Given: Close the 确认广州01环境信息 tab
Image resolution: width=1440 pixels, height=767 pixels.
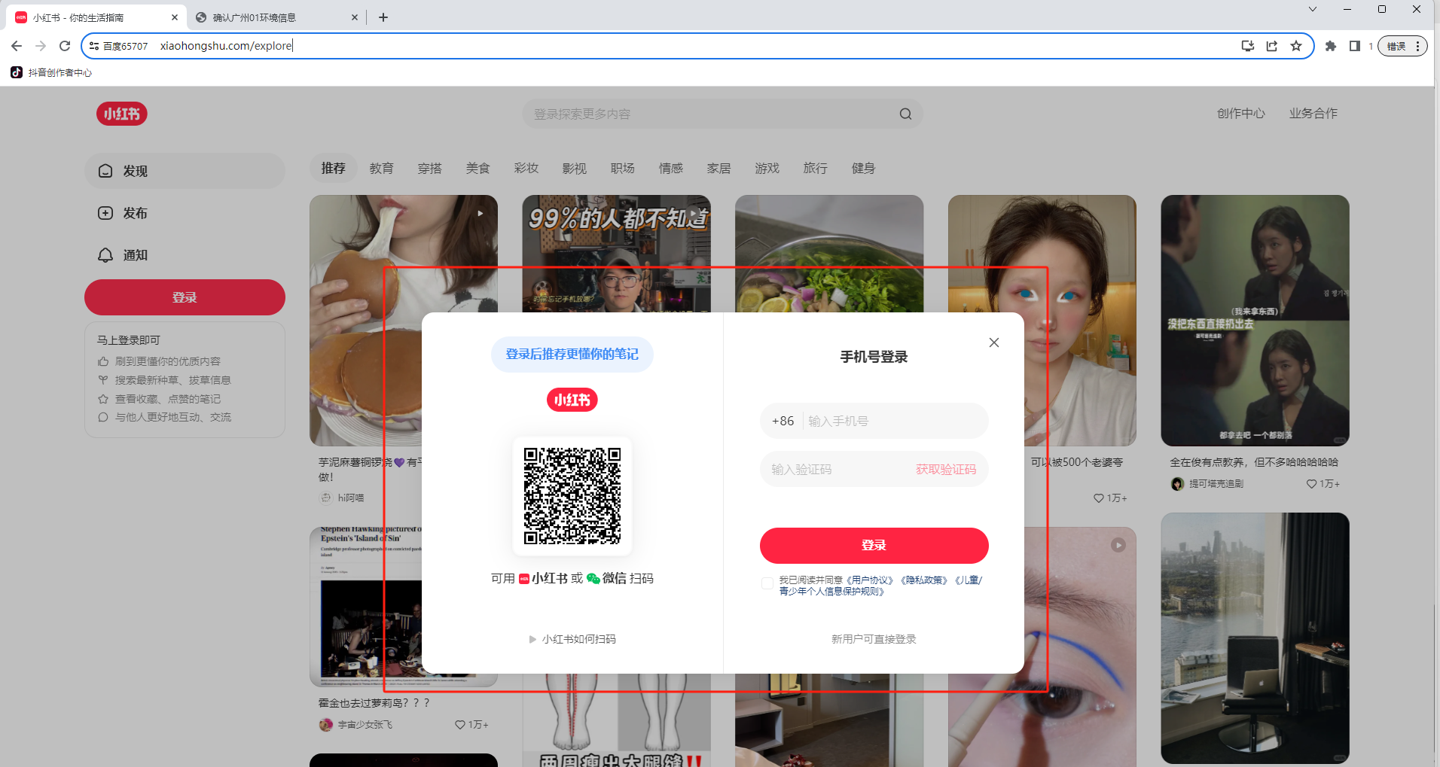Looking at the screenshot, I should pyautogui.click(x=355, y=17).
